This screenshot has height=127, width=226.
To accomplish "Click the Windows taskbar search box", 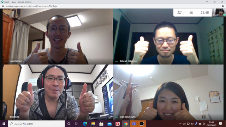I will tap(36, 124).
